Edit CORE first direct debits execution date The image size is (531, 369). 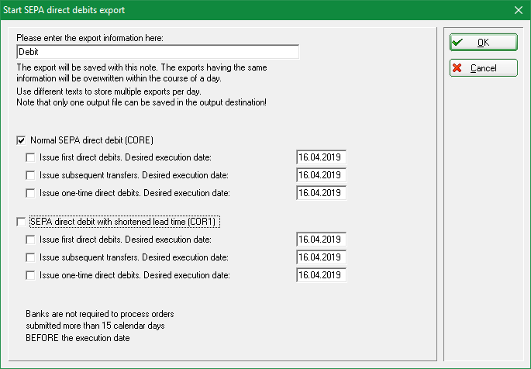tap(321, 157)
